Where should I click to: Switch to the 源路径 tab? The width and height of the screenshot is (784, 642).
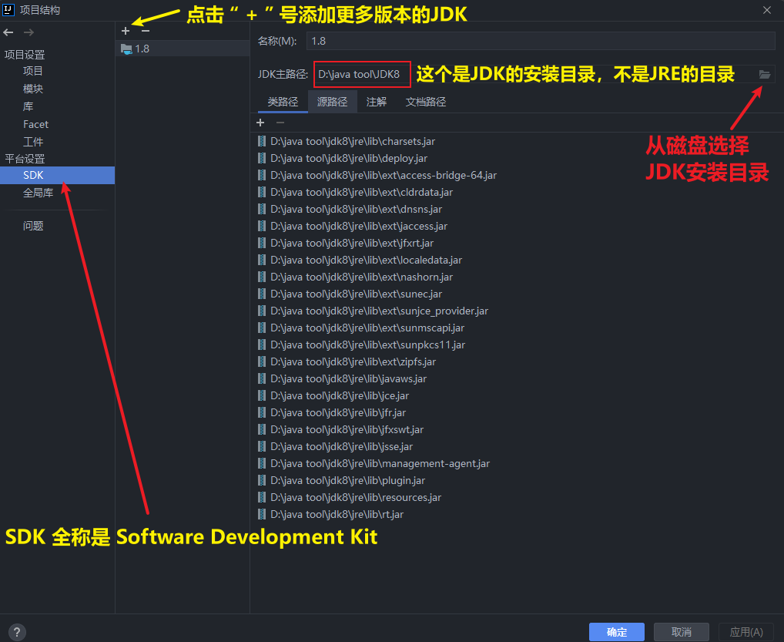[332, 102]
